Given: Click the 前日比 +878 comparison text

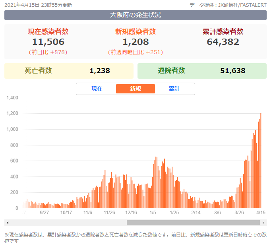Looking at the screenshot, I should 48,52.
